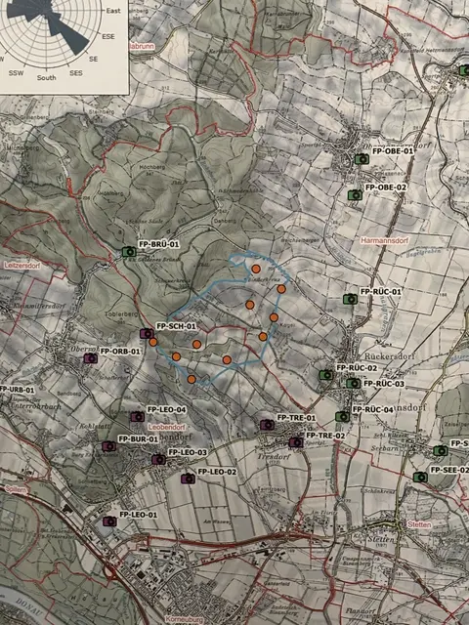
Task: Click the FP-RÜC-03 label
Action: 384,384
